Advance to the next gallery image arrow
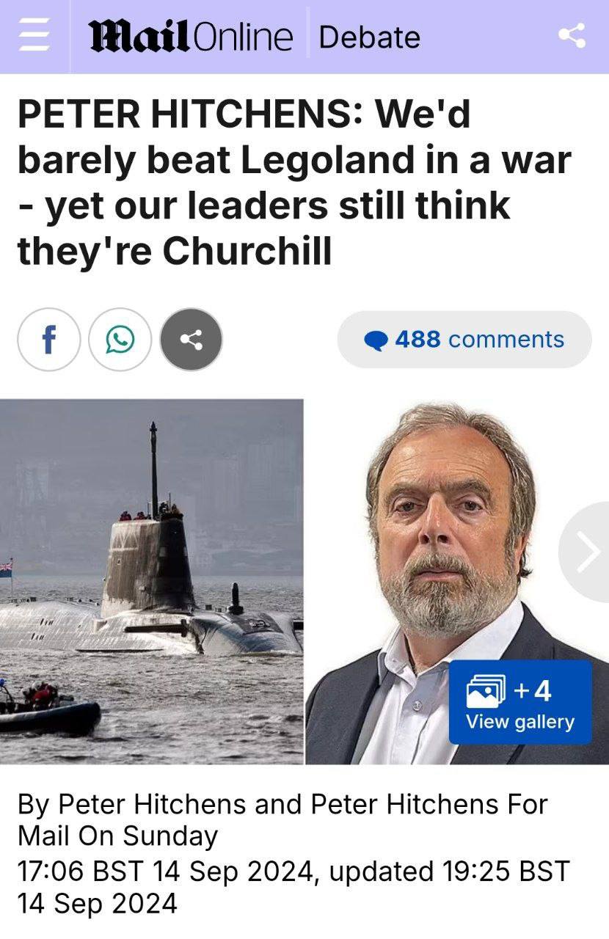609x939 pixels. (585, 552)
